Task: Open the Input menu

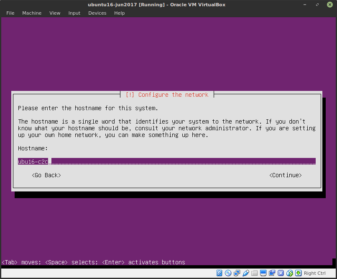Action: coord(74,13)
